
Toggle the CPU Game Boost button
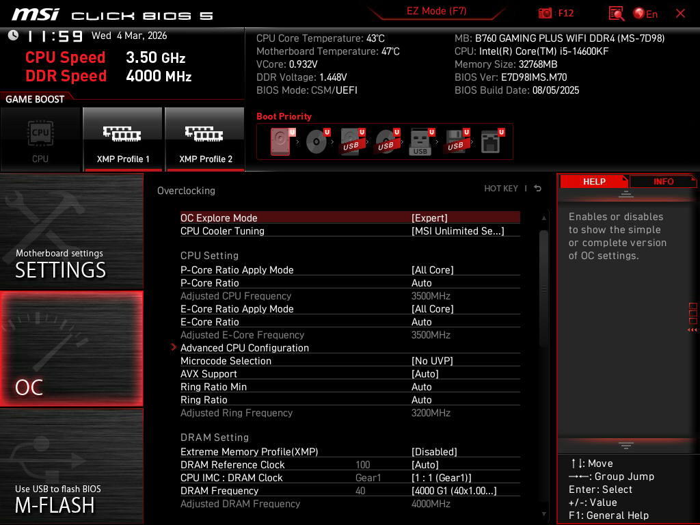click(40, 139)
